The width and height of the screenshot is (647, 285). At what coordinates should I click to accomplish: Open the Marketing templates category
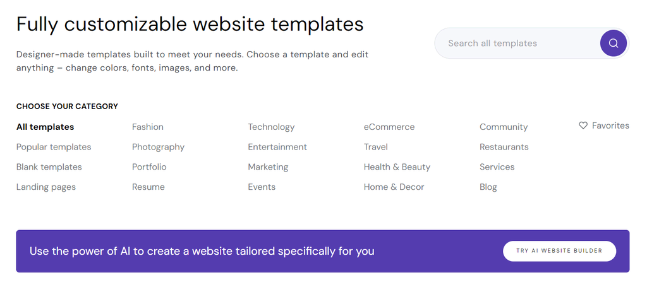(268, 167)
